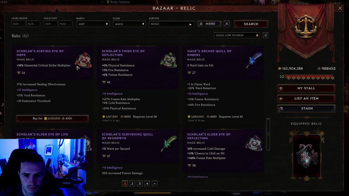Expand the Subtype selector showing None
This screenshot has height=196, width=349.
tap(172, 24)
